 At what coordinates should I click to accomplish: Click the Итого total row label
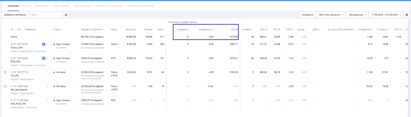click(x=14, y=37)
